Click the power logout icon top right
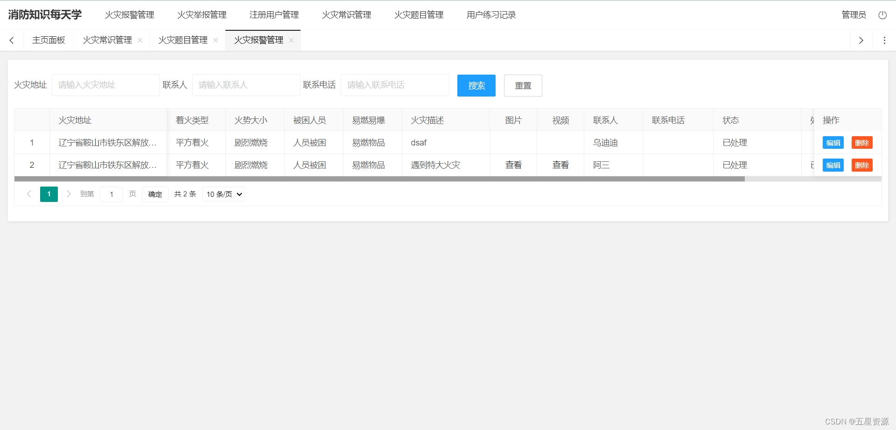 pos(882,14)
